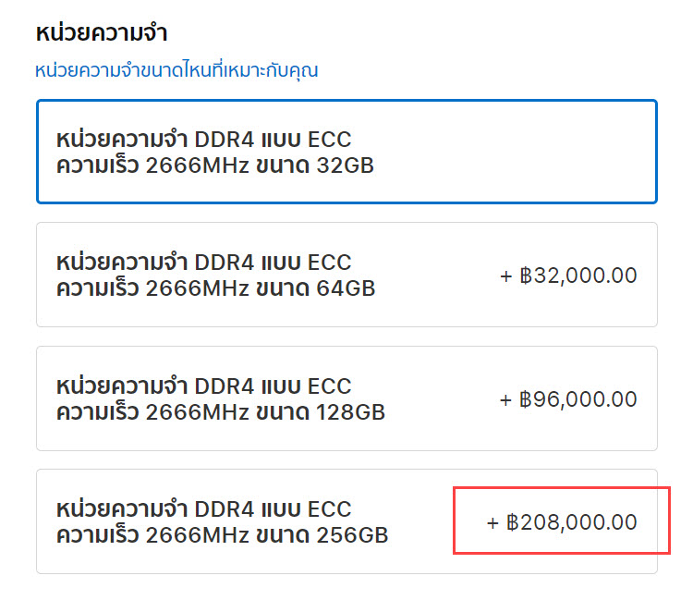
Task: Click the หน่วยความจำ section heading
Action: [x=102, y=33]
